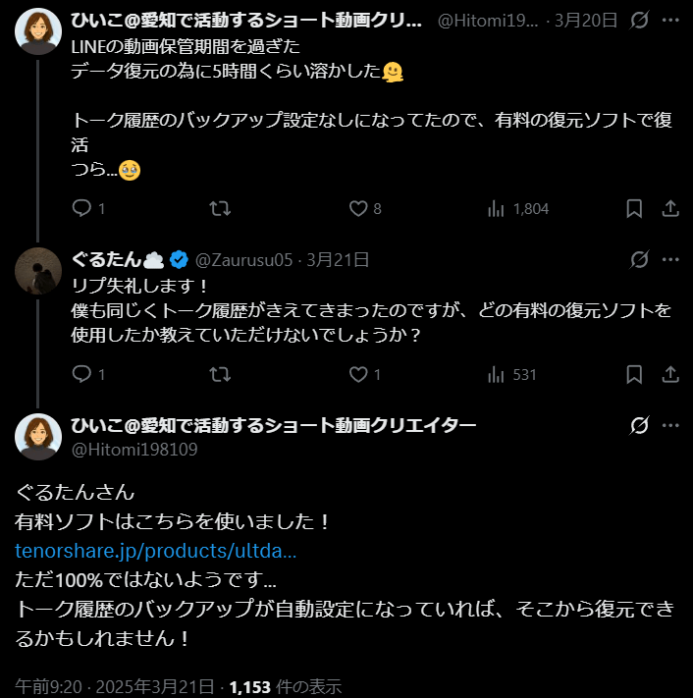Bookmark ぐるたん's reply
The width and height of the screenshot is (693, 698).
click(634, 374)
